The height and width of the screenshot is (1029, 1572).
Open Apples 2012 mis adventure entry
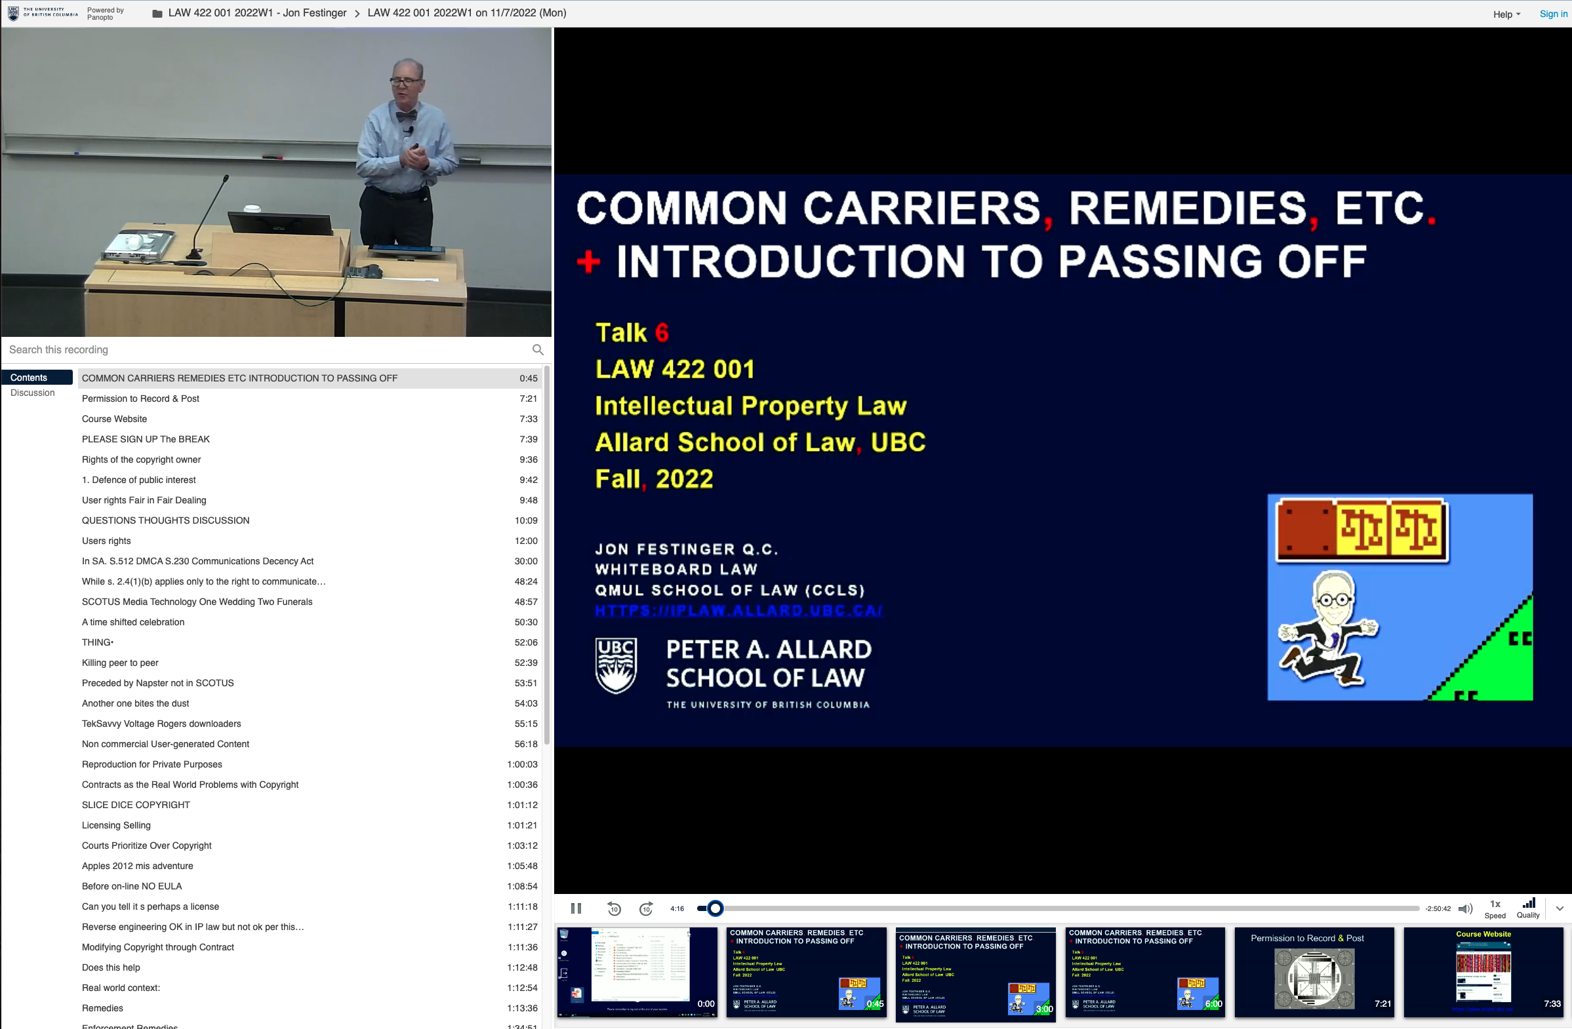click(x=310, y=866)
